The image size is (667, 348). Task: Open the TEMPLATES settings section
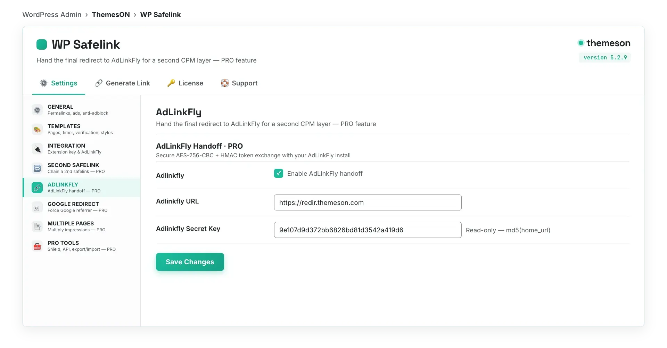pyautogui.click(x=82, y=129)
